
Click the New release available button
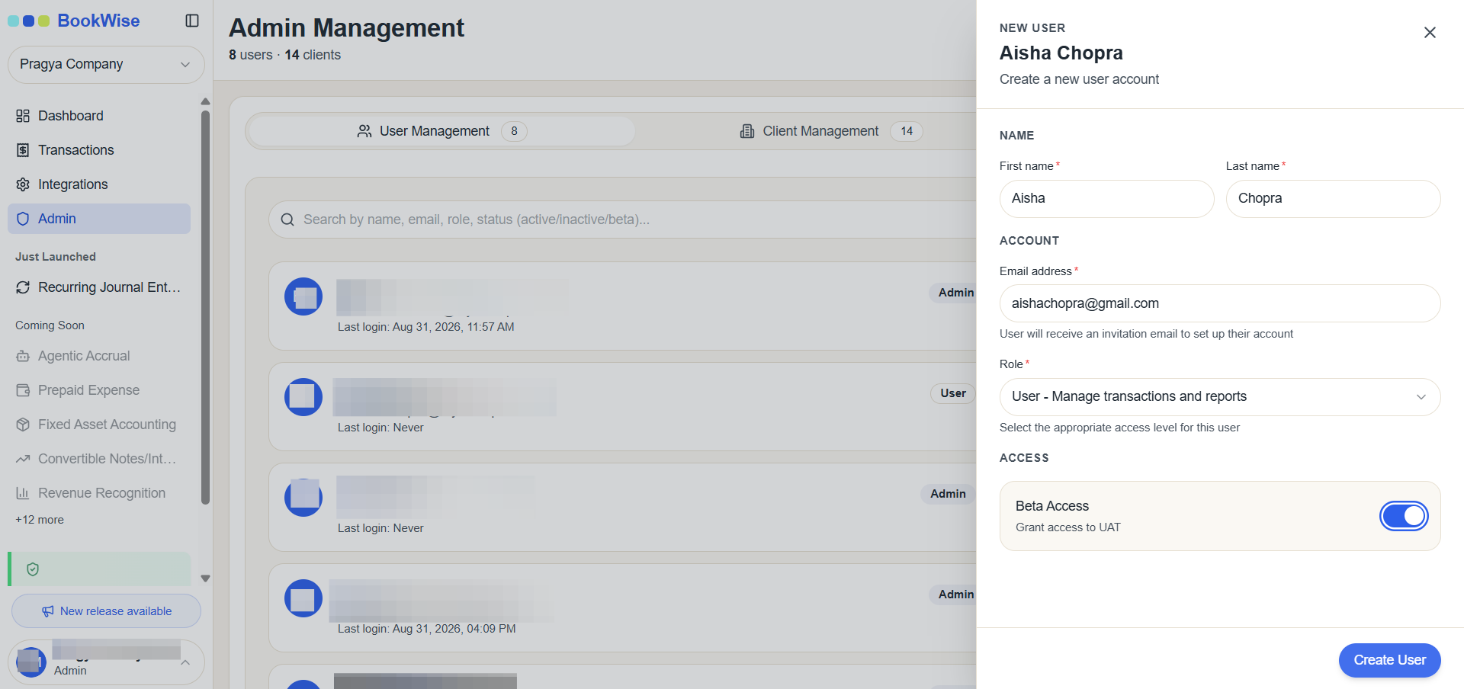[x=106, y=611]
